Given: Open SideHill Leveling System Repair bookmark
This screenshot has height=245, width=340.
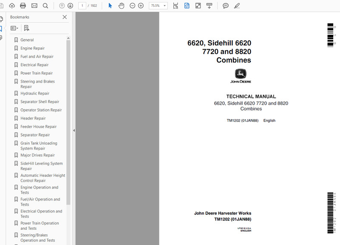Looking at the screenshot, I should pos(41,166).
